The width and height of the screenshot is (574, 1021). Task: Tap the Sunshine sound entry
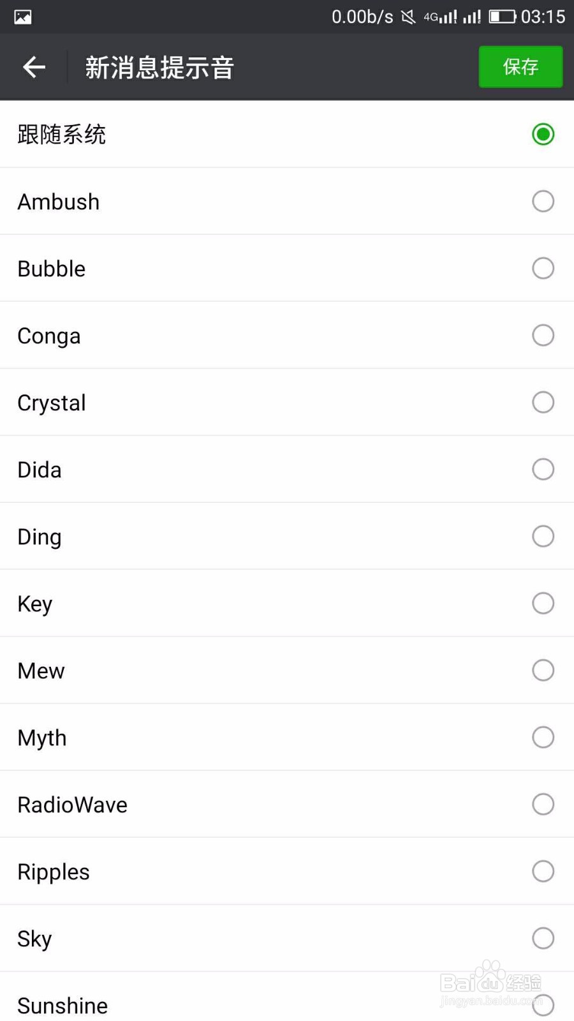point(63,1005)
